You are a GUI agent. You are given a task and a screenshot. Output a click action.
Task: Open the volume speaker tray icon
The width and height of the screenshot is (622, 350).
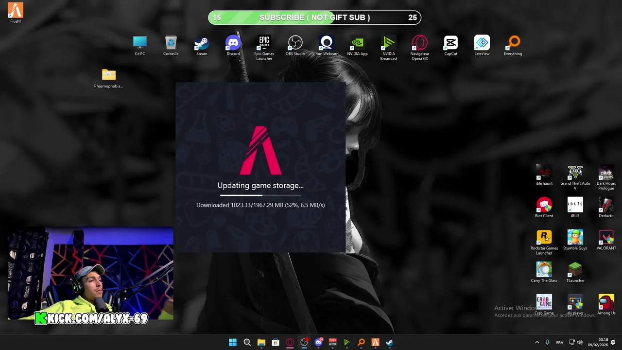click(580, 342)
